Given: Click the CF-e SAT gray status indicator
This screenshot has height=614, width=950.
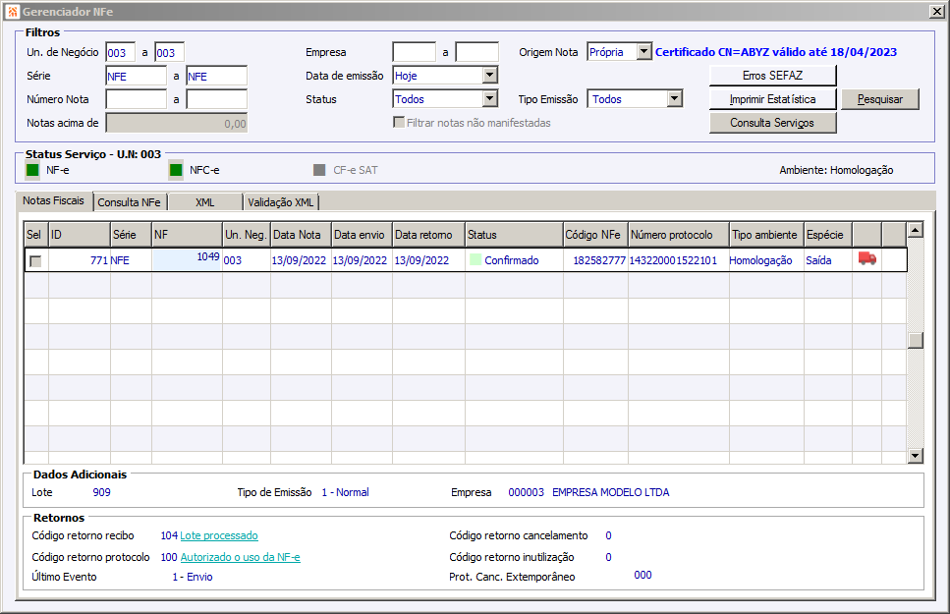Looking at the screenshot, I should click(x=319, y=170).
